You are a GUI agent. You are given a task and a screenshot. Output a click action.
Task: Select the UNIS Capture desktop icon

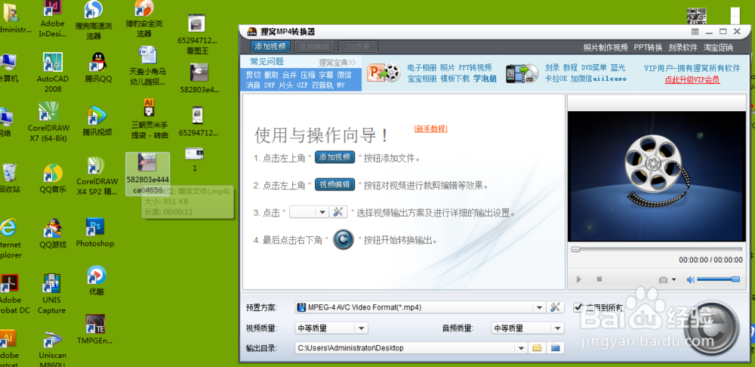point(51,294)
